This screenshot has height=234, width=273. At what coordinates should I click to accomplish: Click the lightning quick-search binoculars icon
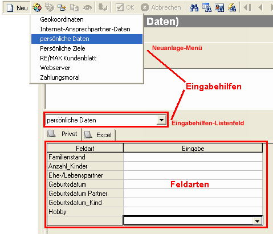tap(232, 7)
